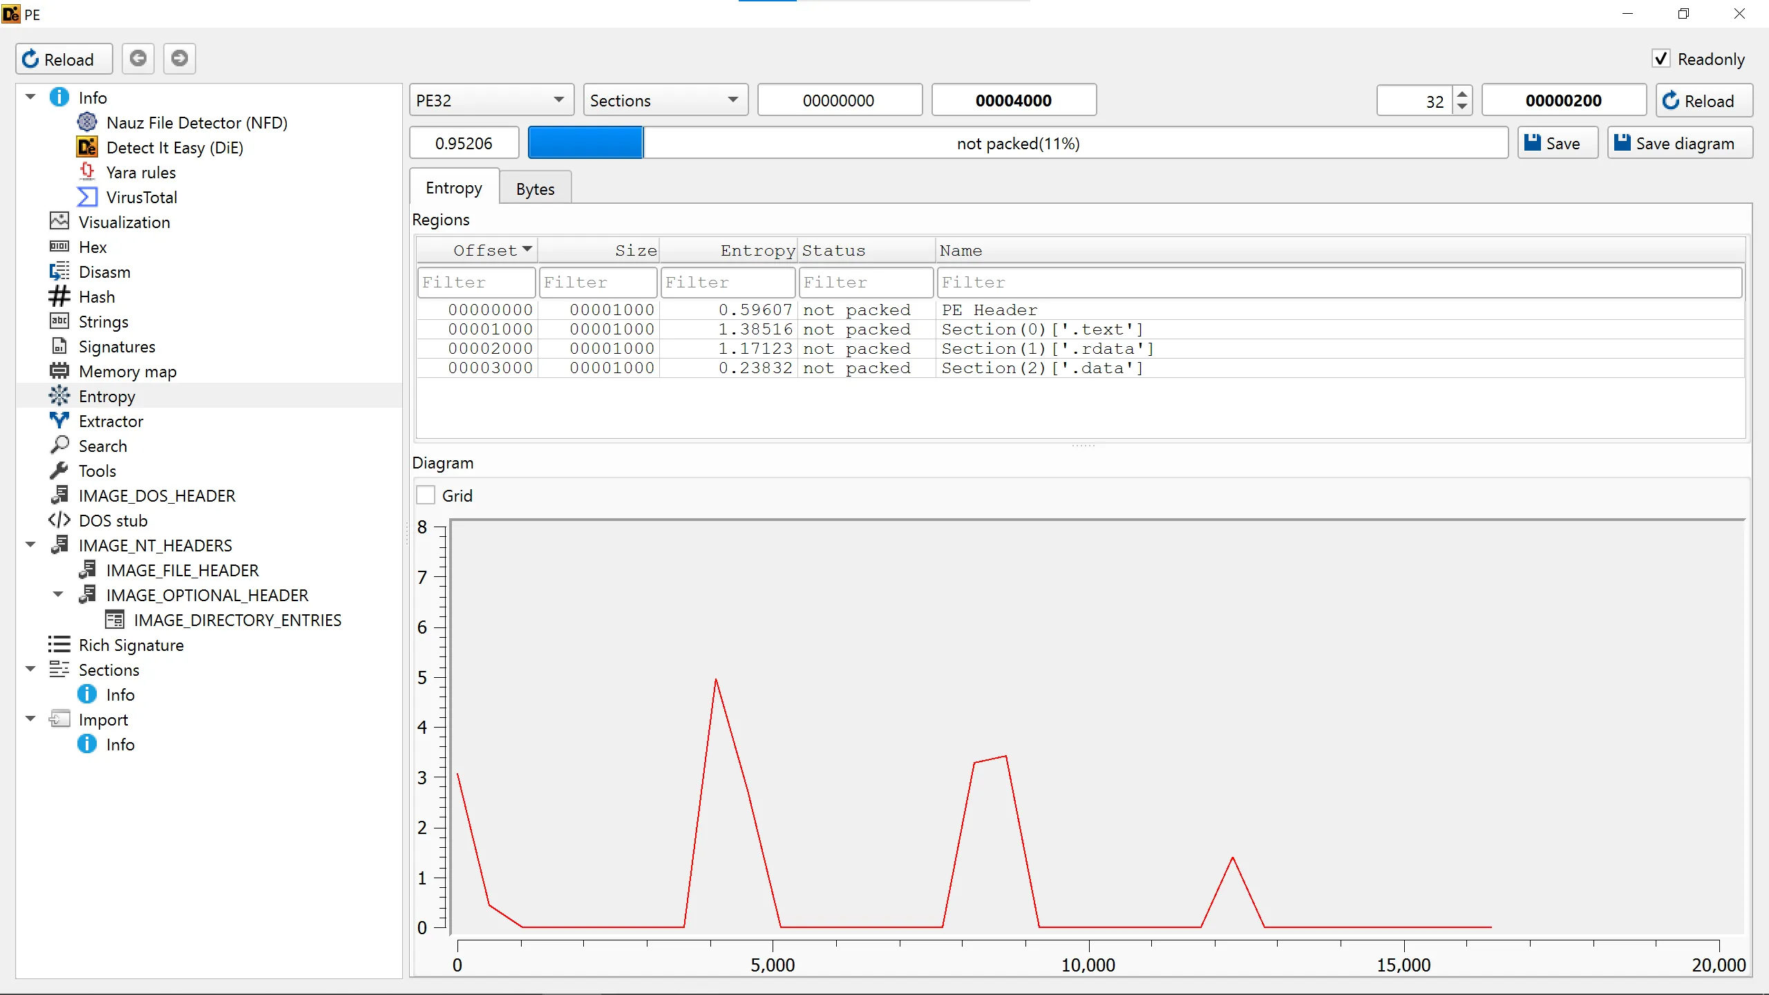The height and width of the screenshot is (995, 1769).
Task: Open the Yara rules item
Action: (x=140, y=173)
